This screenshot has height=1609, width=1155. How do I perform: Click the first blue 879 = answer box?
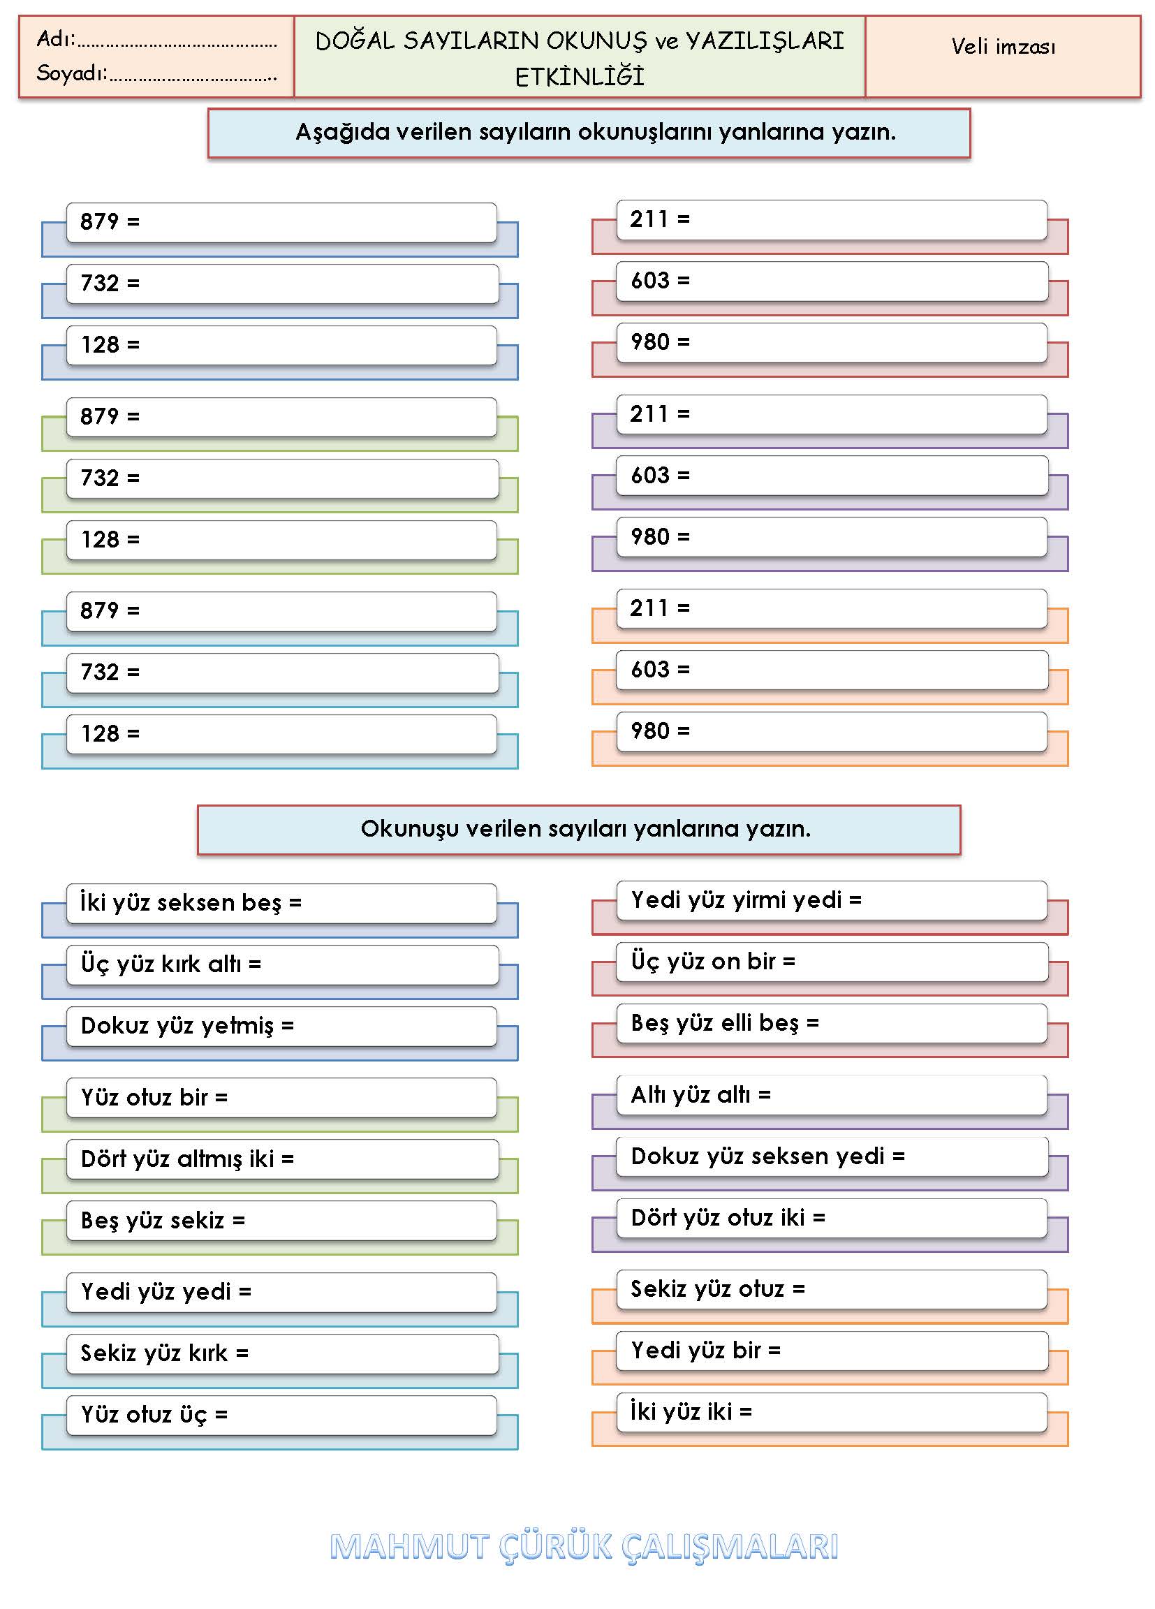pos(281,223)
